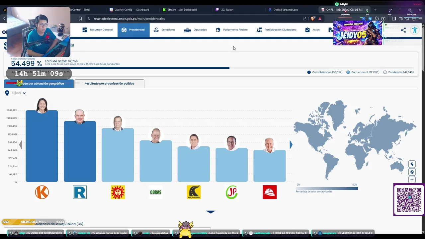Viewport: 425px width, 239px height.
Task: Click the QR code overlay
Action: [x=409, y=199]
